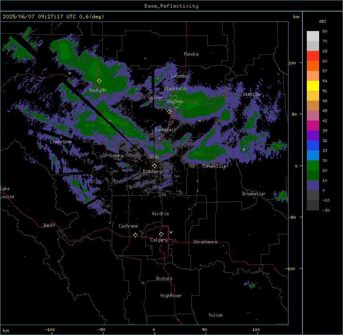Click the yellow diamond marker below Olds
343x335 pixels.
[154, 166]
